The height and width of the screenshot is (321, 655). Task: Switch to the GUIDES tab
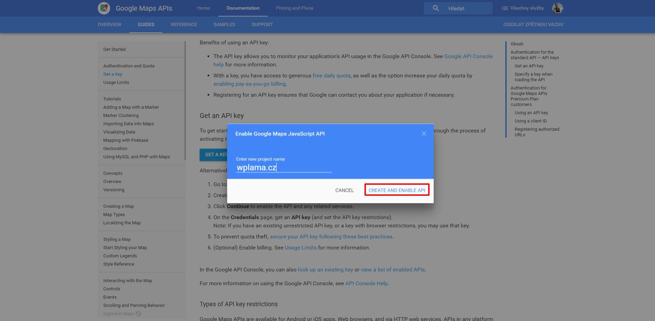pyautogui.click(x=146, y=24)
